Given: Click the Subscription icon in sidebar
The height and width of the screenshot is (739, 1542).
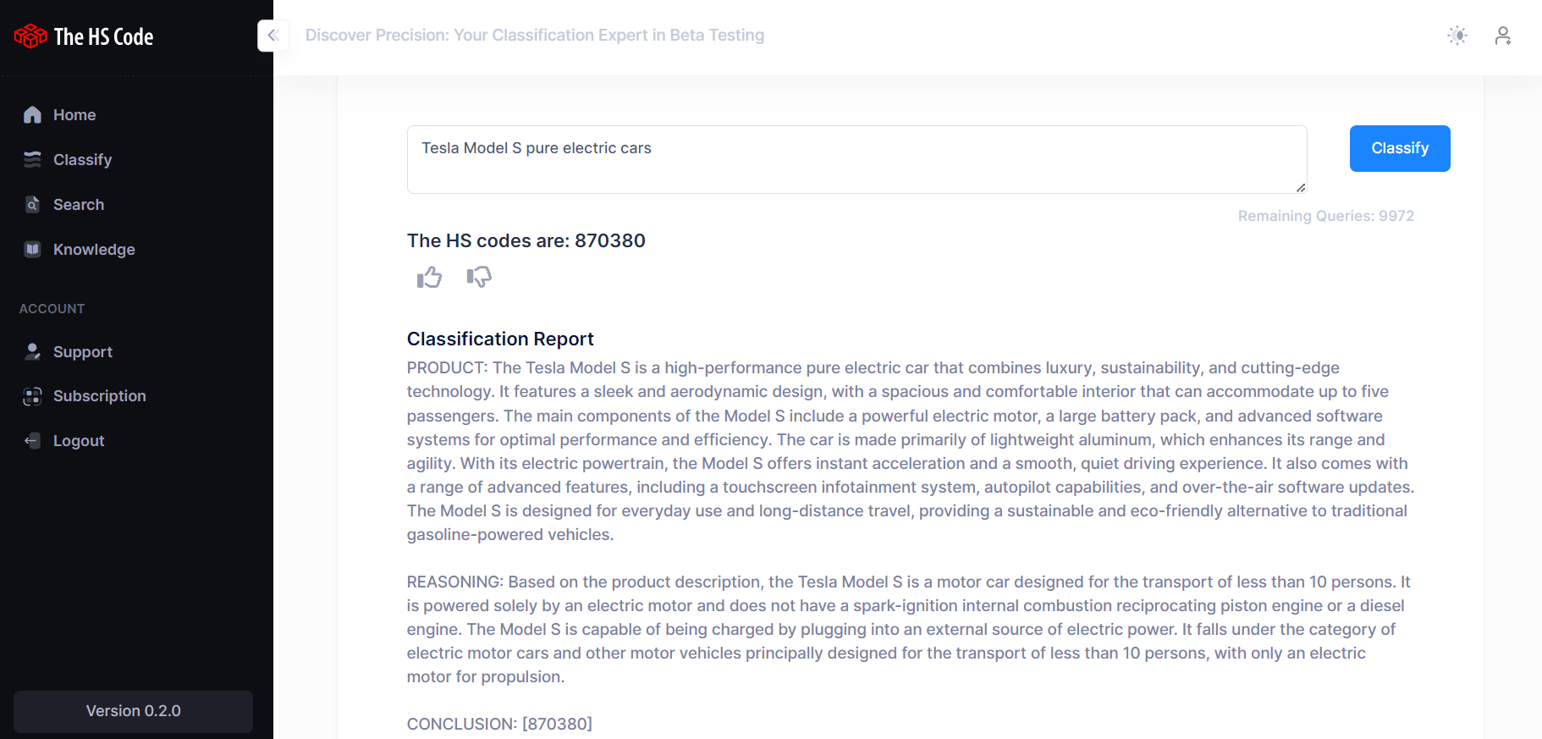Looking at the screenshot, I should [32, 396].
